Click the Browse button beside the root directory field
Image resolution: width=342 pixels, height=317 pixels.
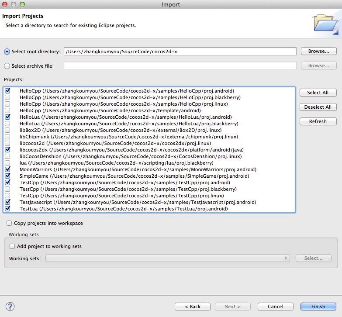tap(319, 51)
